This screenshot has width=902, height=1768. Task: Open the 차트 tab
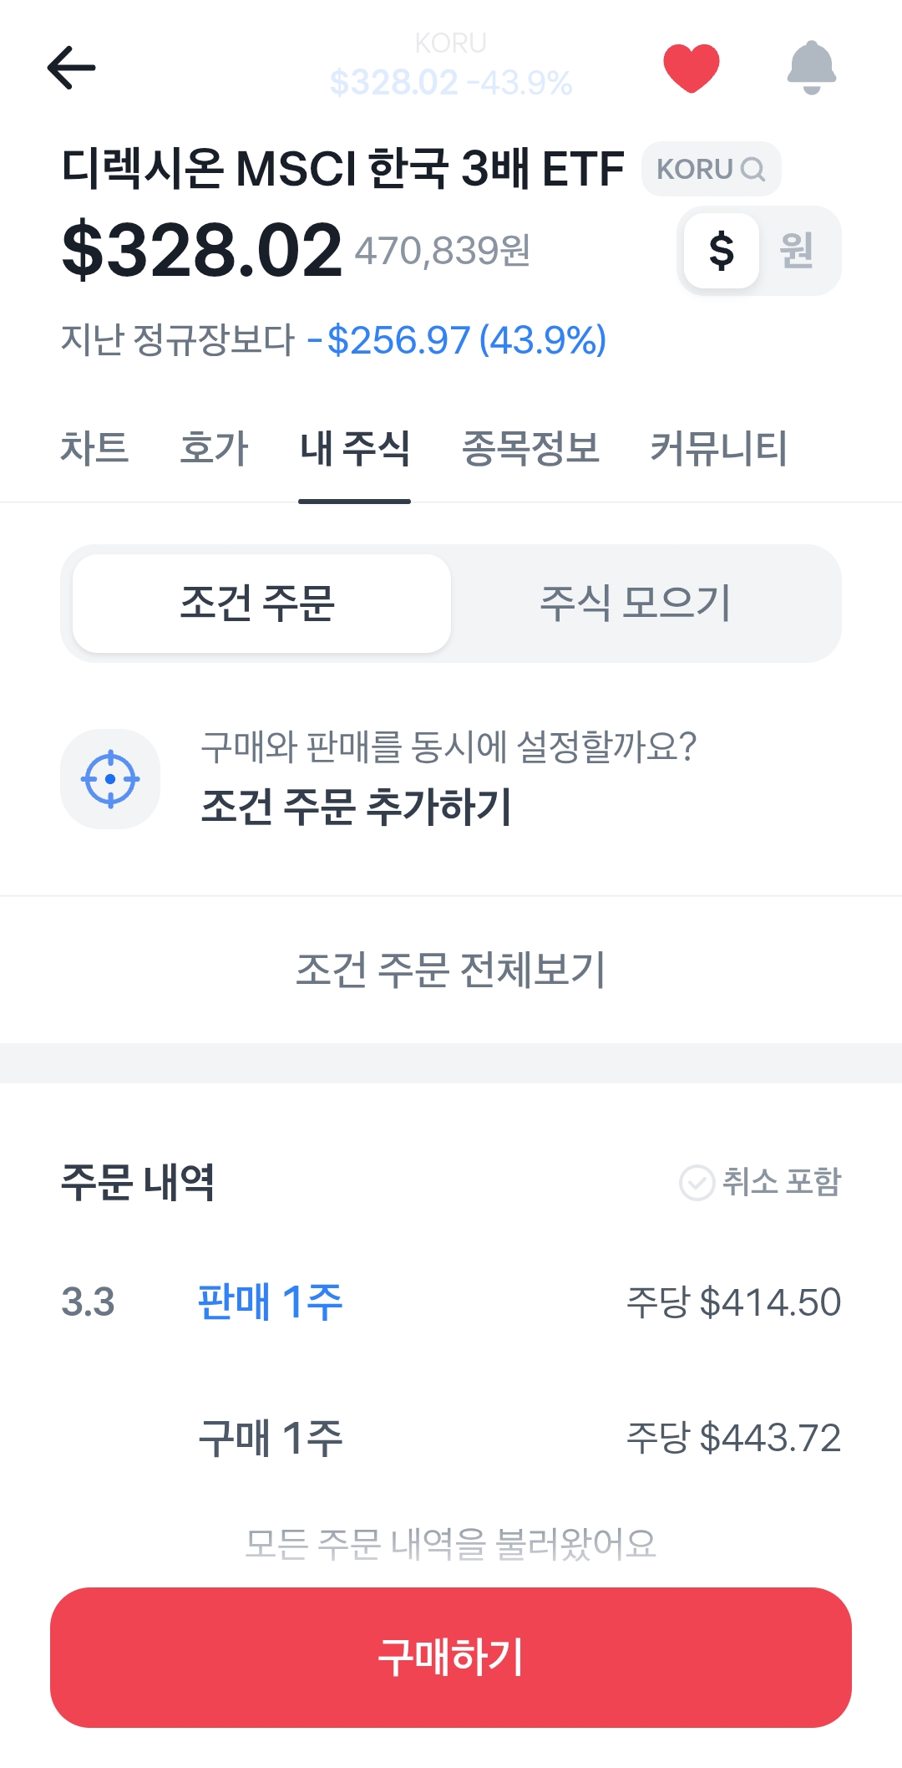[x=94, y=448]
